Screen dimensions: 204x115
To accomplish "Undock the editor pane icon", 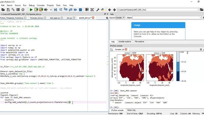I will point(105,14).
